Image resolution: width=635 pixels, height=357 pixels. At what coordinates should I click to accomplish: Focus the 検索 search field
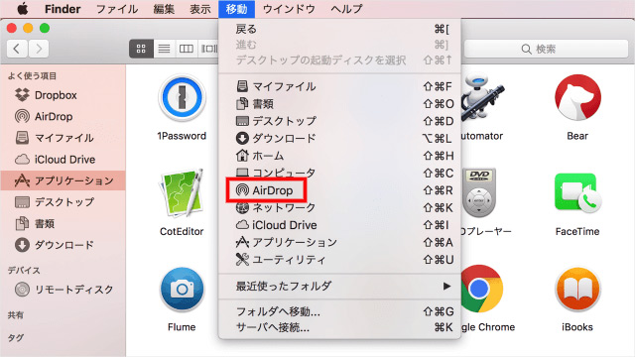click(x=546, y=49)
